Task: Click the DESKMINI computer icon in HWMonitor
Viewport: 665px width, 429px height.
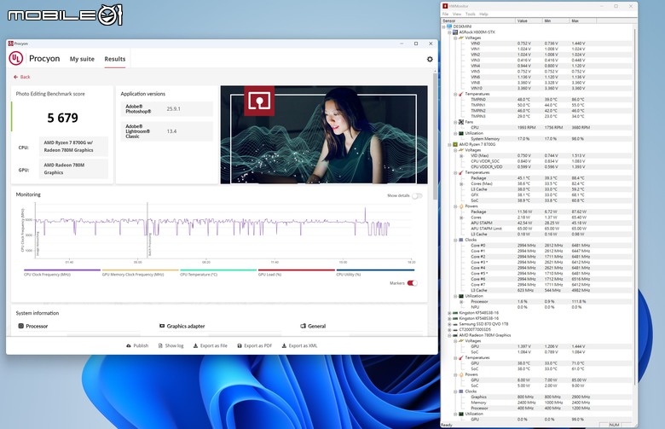Action: coord(449,26)
